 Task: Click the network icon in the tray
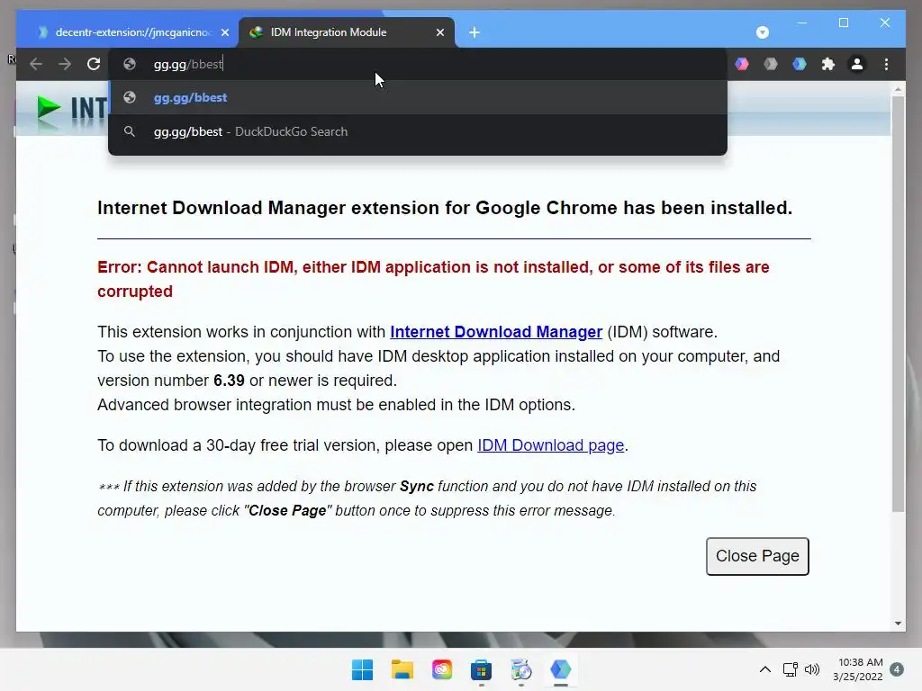tap(791, 669)
